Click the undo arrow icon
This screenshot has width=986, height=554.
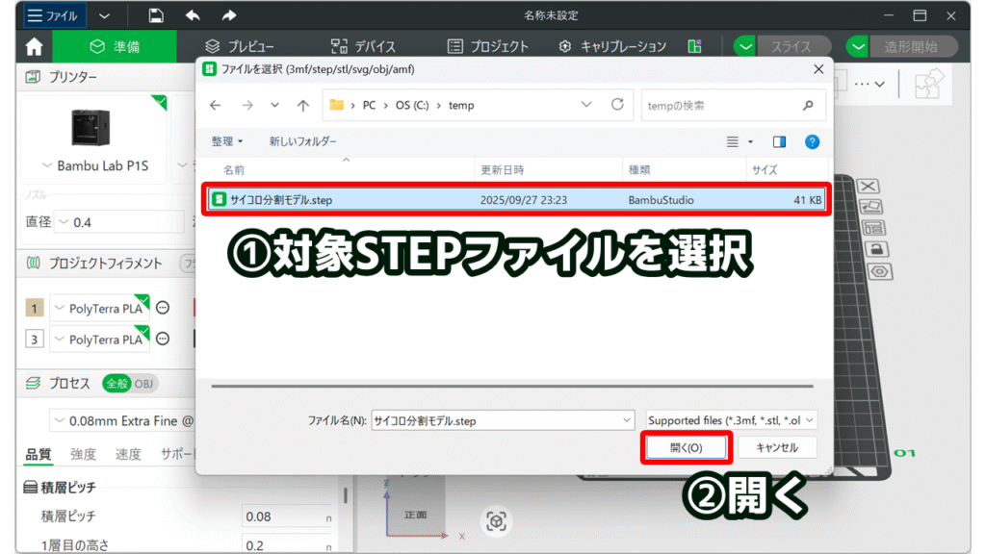193,15
